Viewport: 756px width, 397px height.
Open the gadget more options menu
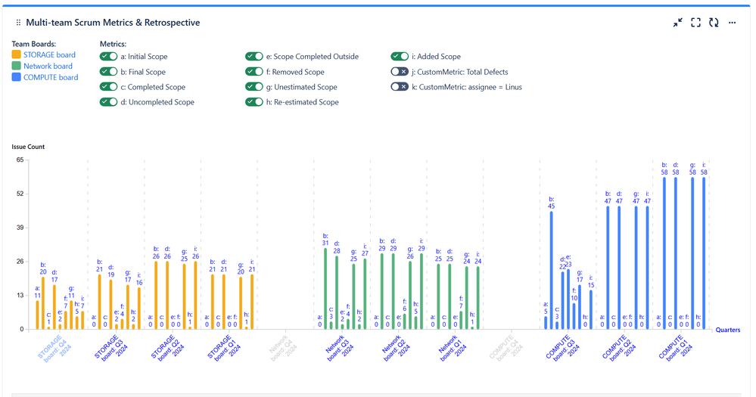point(732,23)
